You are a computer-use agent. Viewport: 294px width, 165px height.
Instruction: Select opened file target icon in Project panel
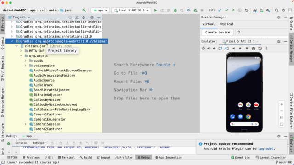click(x=70, y=17)
